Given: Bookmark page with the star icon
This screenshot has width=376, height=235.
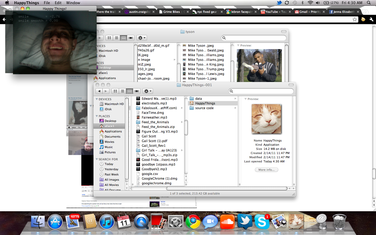Looking at the screenshot, I should [355, 19].
